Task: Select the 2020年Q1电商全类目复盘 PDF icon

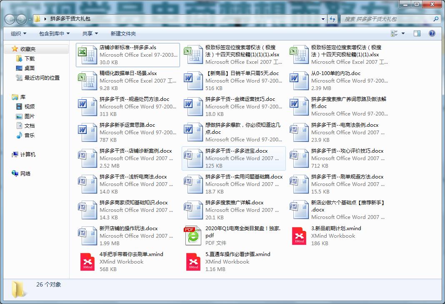Action: 193,236
